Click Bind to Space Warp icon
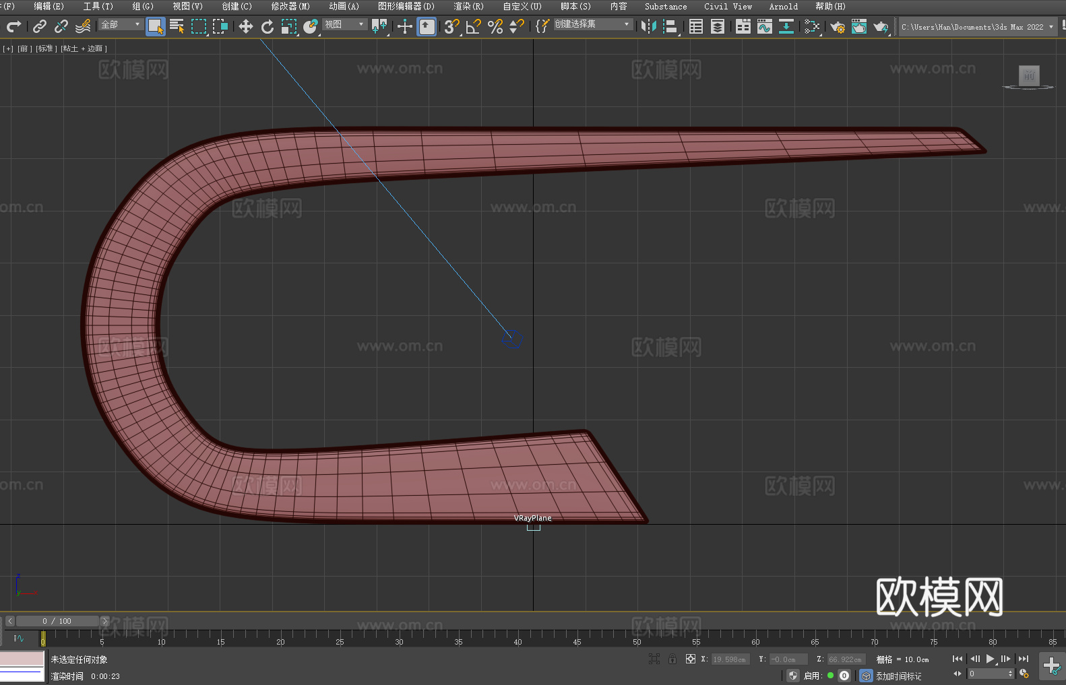The height and width of the screenshot is (685, 1066). [x=83, y=26]
